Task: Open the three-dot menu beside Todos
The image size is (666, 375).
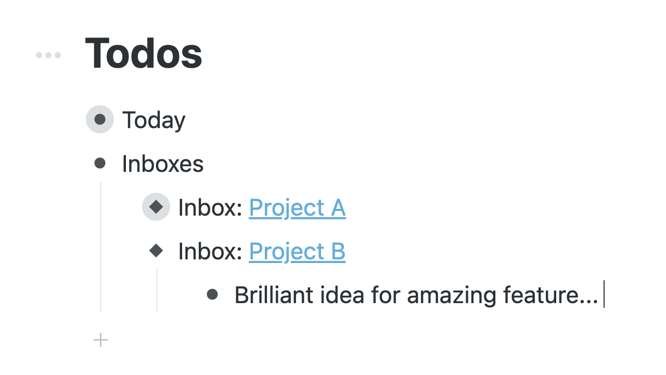Action: (48, 55)
